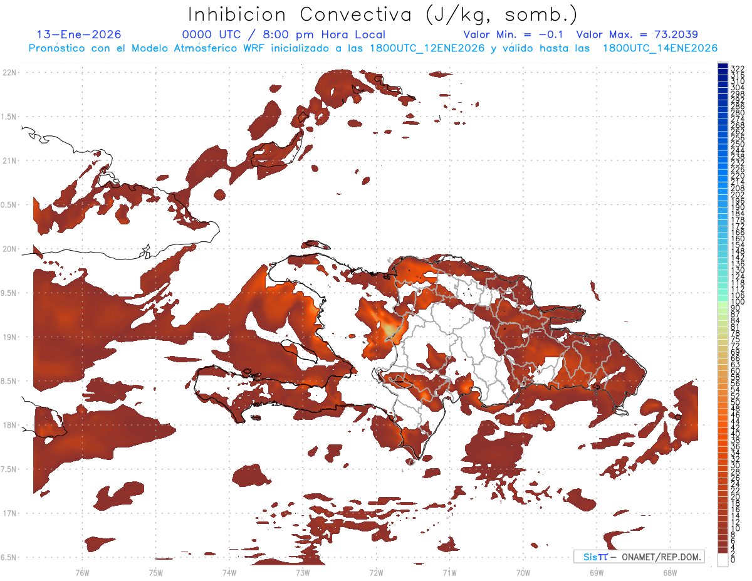Click the '68W' longitude label
The height and width of the screenshot is (581, 752).
[670, 572]
